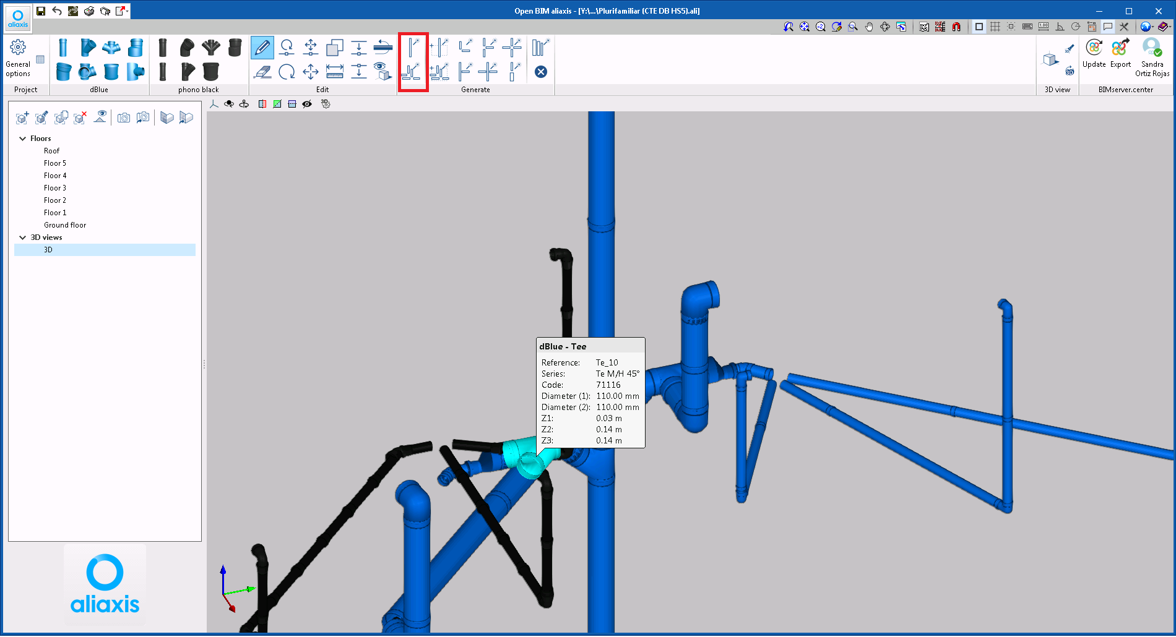This screenshot has height=637, width=1176.
Task: Toggle the grid display button
Action: click(995, 27)
